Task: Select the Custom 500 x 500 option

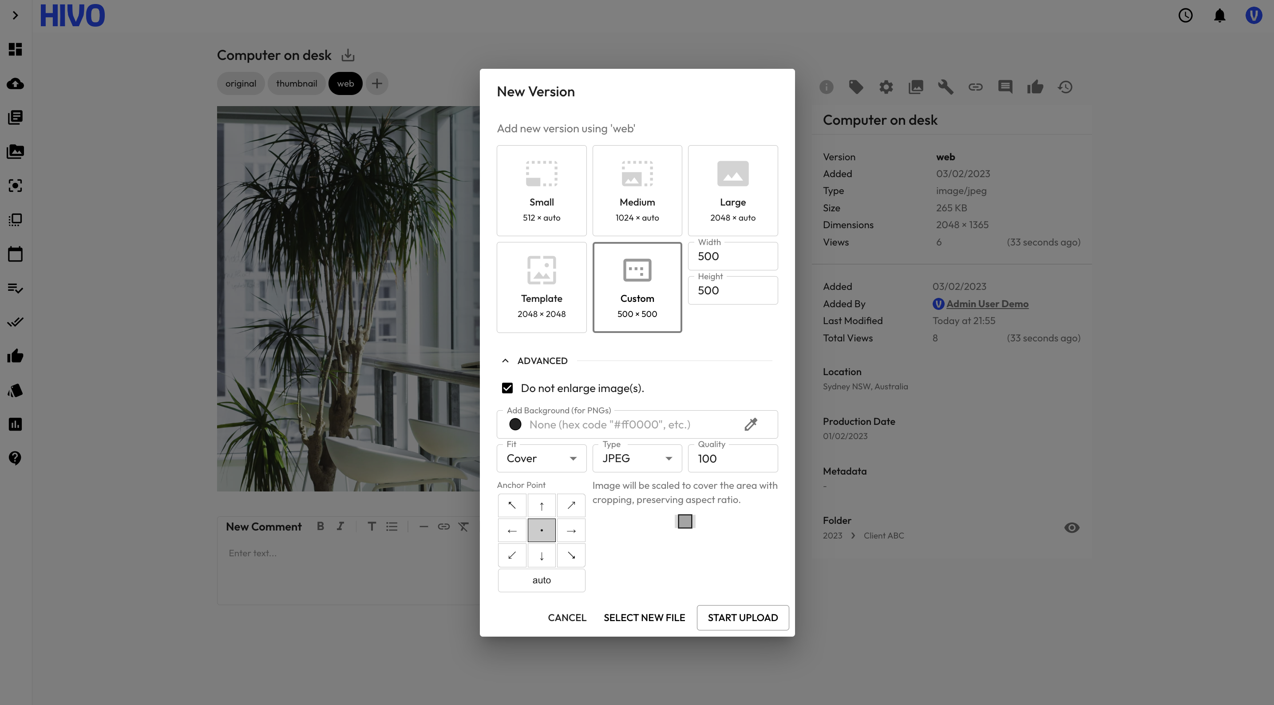Action: 637,287
